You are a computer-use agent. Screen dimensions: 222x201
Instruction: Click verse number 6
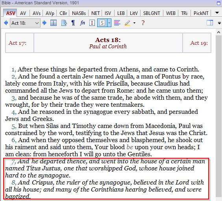pos(14,140)
